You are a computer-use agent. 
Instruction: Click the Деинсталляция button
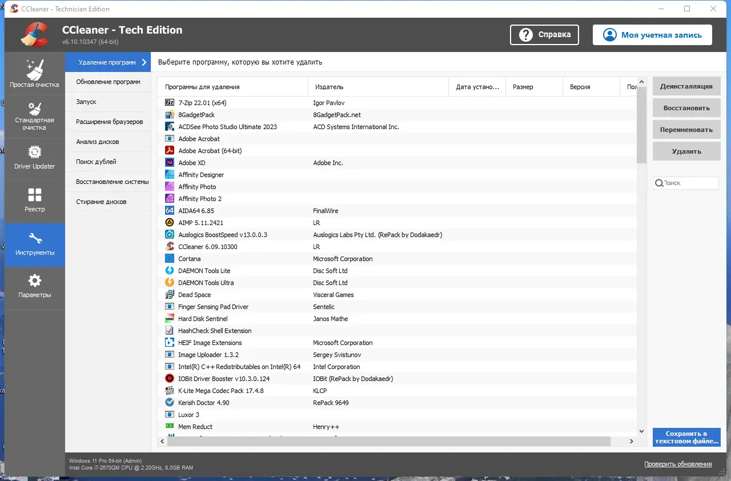pos(686,86)
